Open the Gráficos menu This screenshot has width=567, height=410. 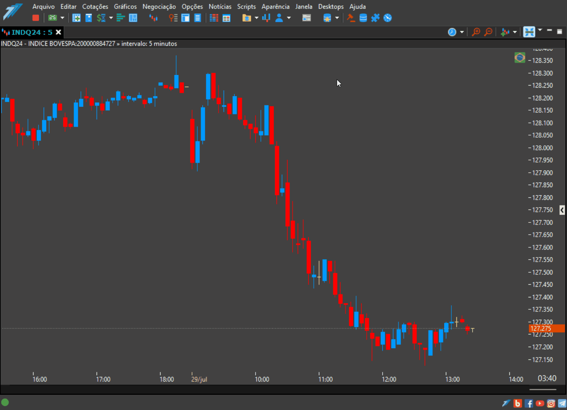[x=125, y=6]
